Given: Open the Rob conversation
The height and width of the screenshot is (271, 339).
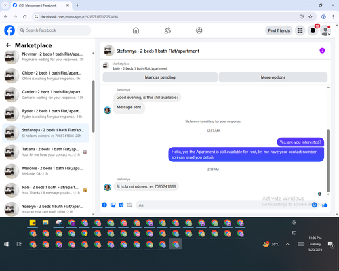Looking at the screenshot, I should click(x=45, y=190).
